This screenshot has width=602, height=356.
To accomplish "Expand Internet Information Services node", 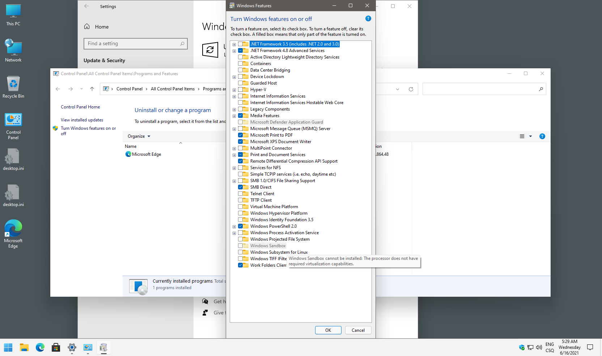I will coord(234,96).
